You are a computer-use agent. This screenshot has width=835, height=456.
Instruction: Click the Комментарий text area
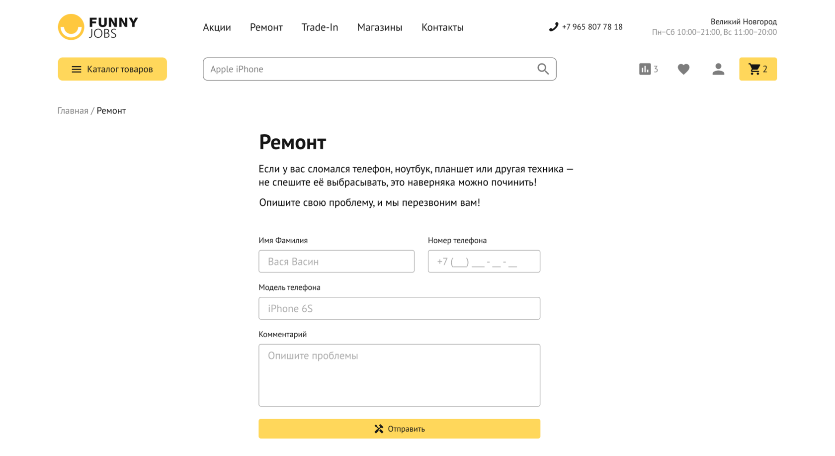tap(399, 375)
